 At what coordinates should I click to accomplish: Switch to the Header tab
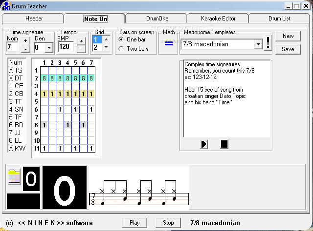(x=33, y=19)
